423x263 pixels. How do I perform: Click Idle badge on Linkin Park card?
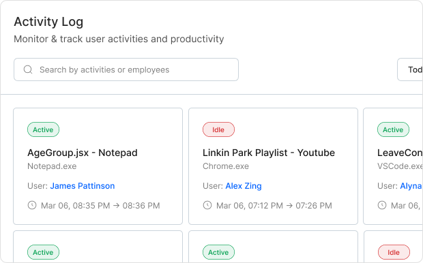point(218,129)
